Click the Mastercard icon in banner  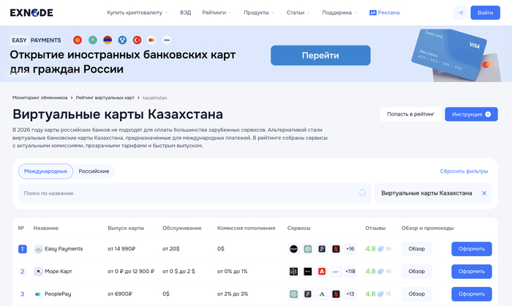pos(151,40)
